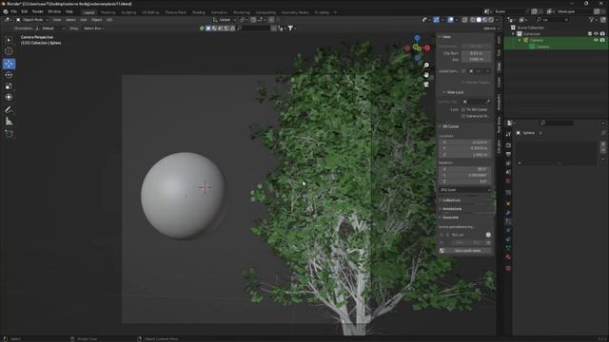The height and width of the screenshot is (342, 609).
Task: Switch to solid viewport shading
Action: pos(479,19)
